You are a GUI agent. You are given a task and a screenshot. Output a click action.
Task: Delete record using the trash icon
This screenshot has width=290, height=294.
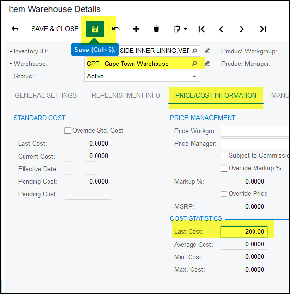pyautogui.click(x=156, y=29)
